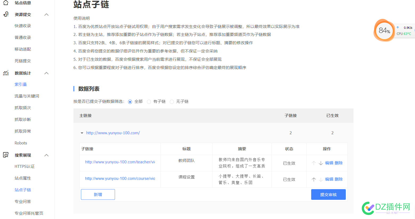Collapse the 数据统计 menu chevron
This screenshot has width=415, height=219.
[46, 73]
